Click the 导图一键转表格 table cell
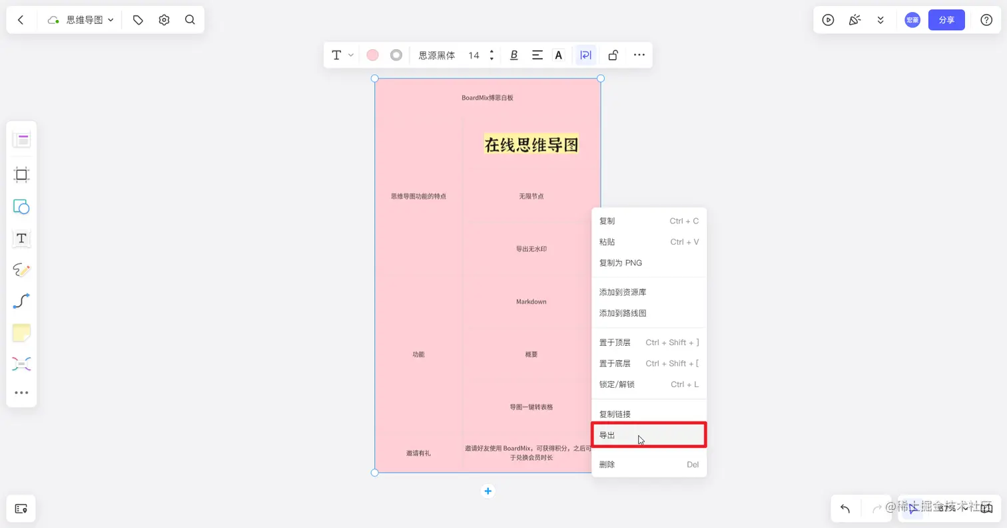The height and width of the screenshot is (528, 1007). coord(531,407)
